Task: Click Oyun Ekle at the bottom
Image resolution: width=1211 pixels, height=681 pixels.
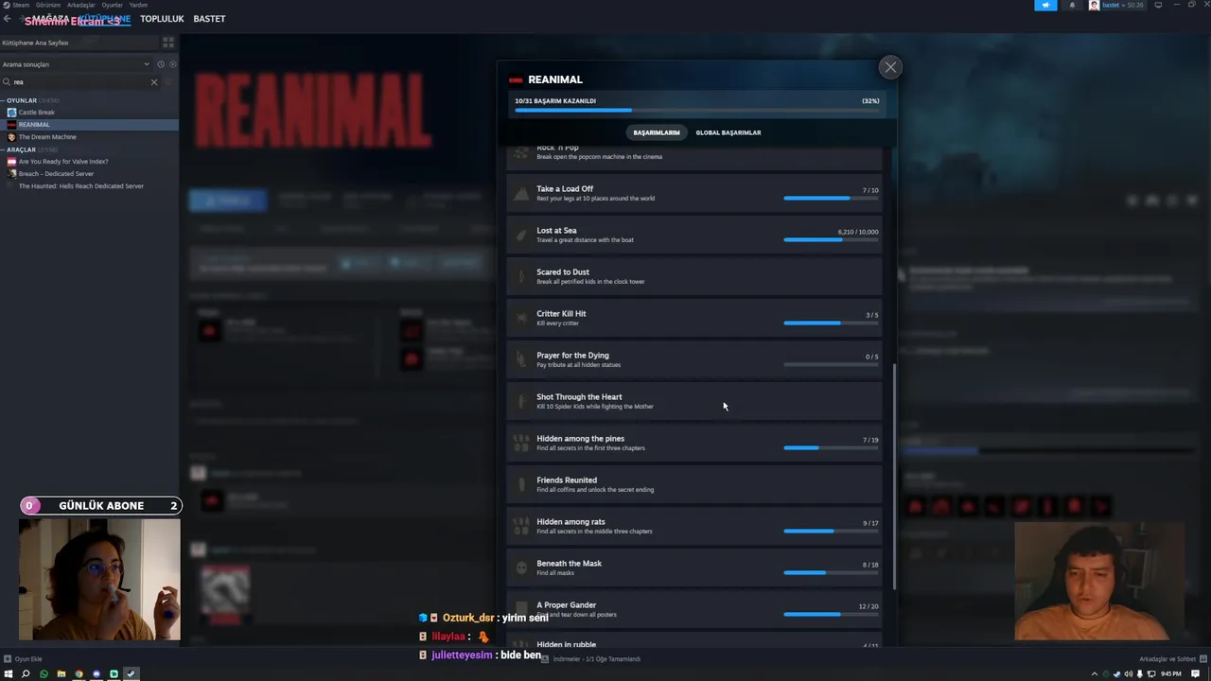Action: (x=23, y=659)
